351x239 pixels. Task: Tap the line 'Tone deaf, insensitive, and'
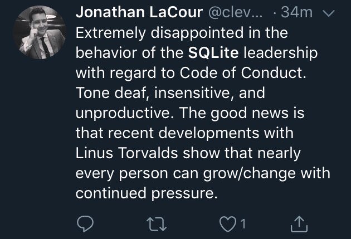tap(170, 93)
